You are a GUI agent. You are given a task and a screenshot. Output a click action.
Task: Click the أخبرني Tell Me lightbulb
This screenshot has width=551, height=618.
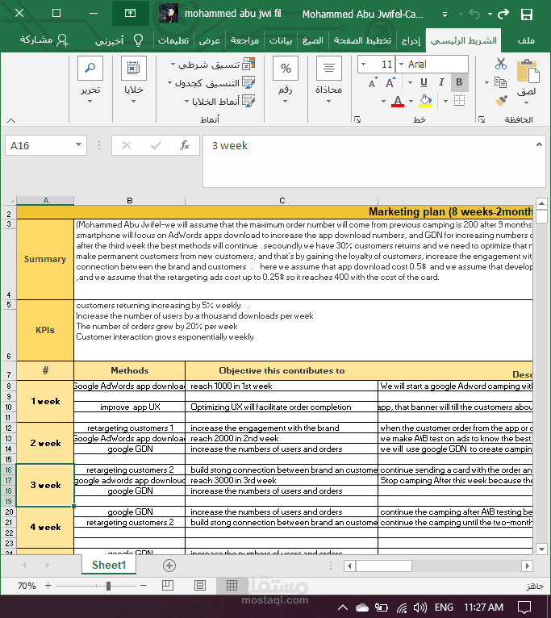pyautogui.click(x=138, y=40)
